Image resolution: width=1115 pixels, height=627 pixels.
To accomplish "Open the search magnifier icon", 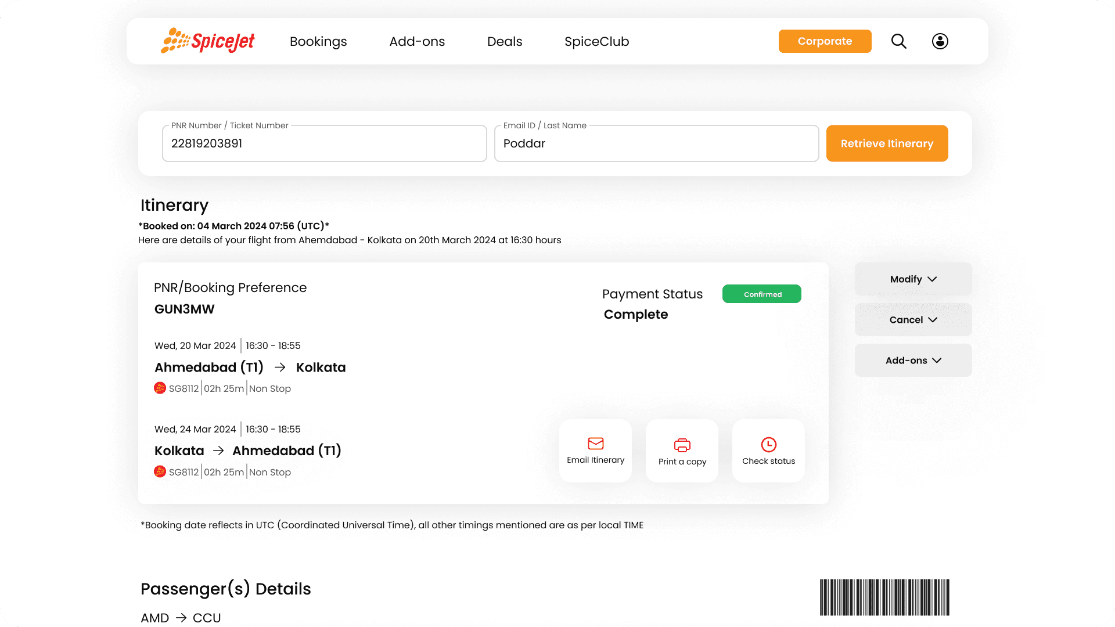I will [x=898, y=41].
